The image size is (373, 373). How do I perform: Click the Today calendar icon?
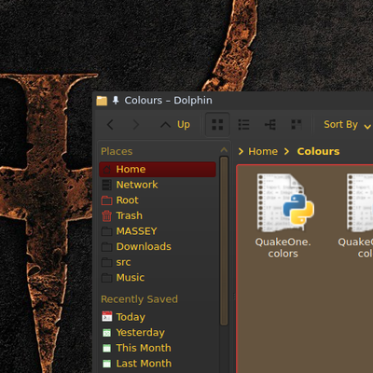[x=106, y=316]
